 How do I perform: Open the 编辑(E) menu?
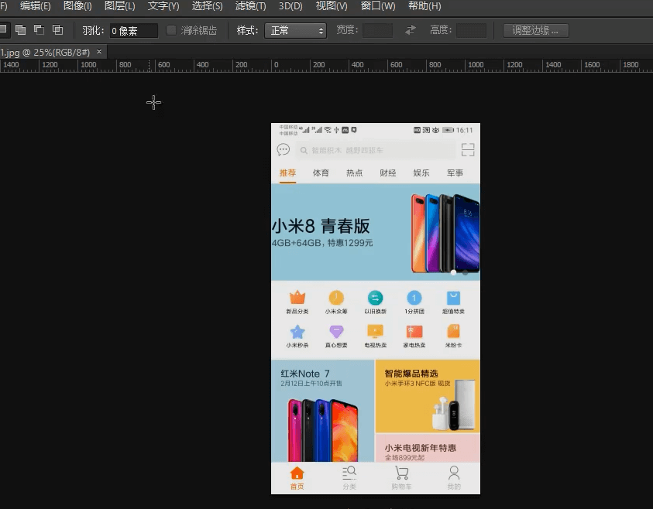35,6
